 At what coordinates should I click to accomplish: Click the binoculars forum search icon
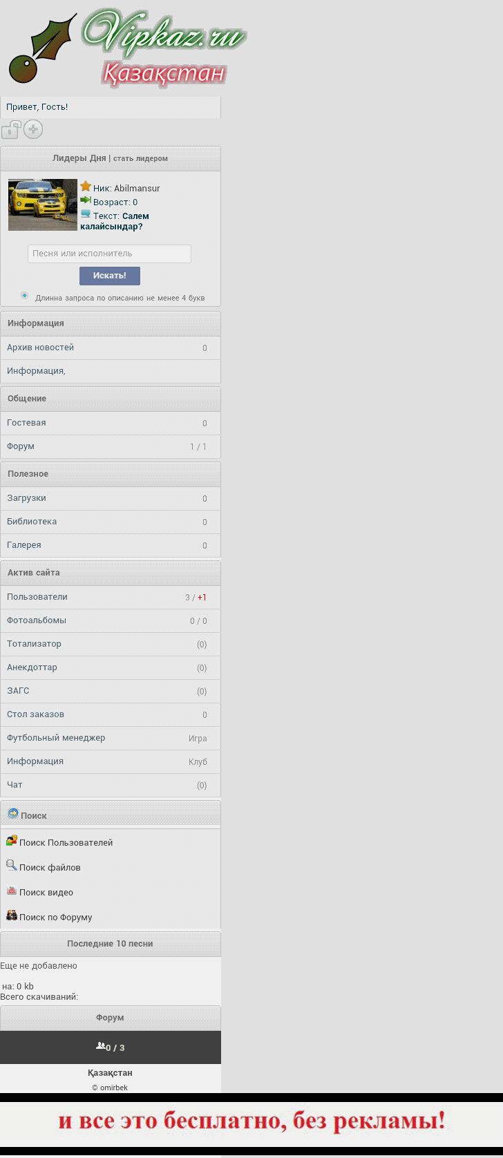tap(12, 915)
